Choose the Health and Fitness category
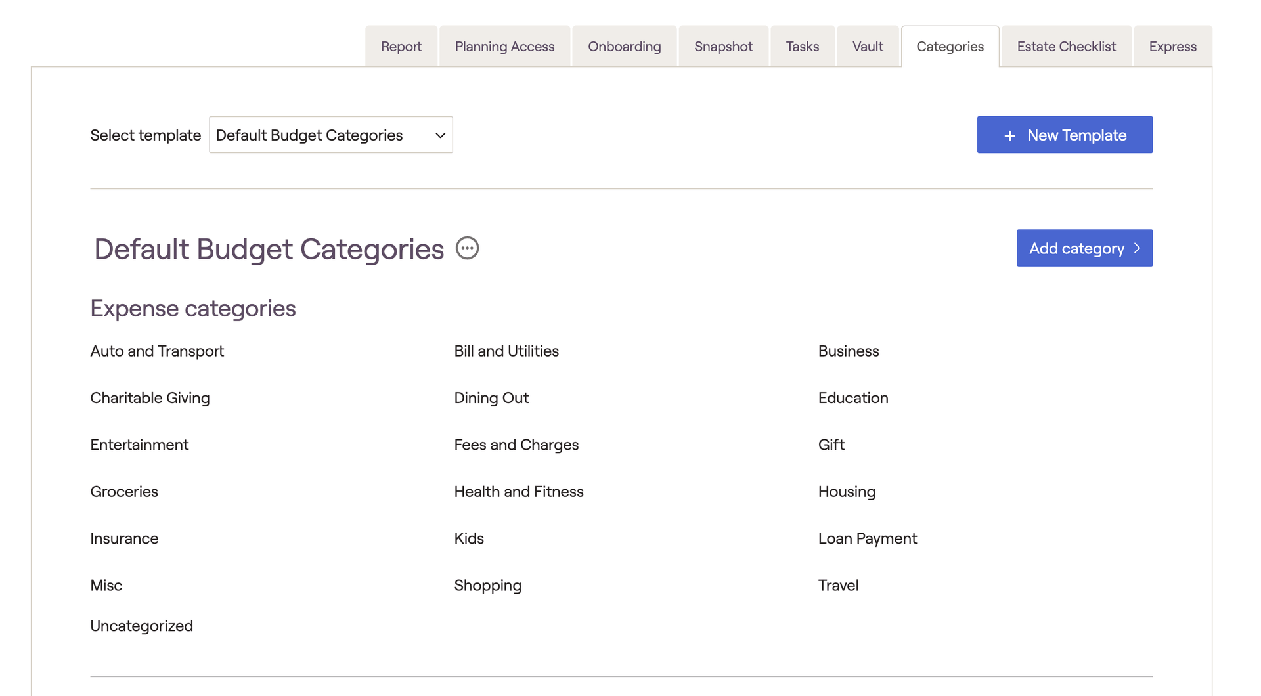The width and height of the screenshot is (1261, 696). tap(518, 492)
